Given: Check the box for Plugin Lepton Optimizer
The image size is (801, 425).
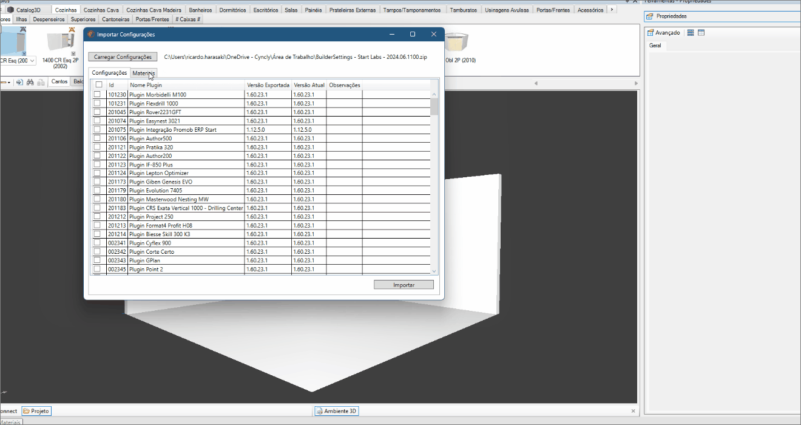Looking at the screenshot, I should pos(97,173).
